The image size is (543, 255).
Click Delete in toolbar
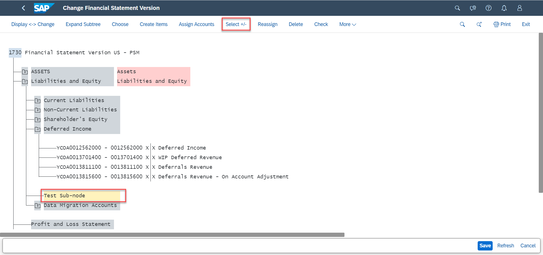point(296,24)
